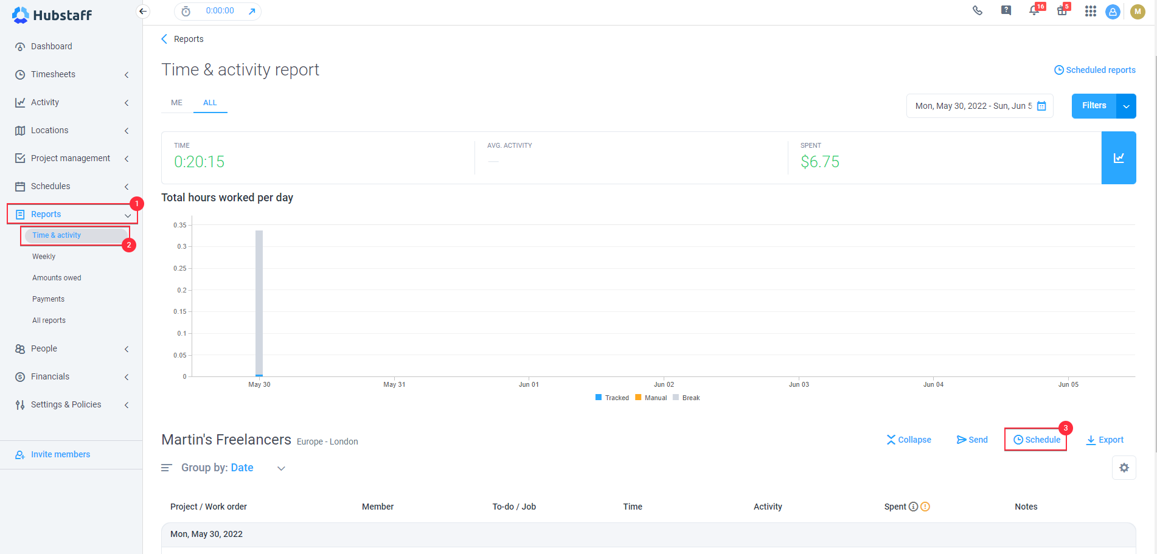Click the Spent column info icon

[x=913, y=506]
